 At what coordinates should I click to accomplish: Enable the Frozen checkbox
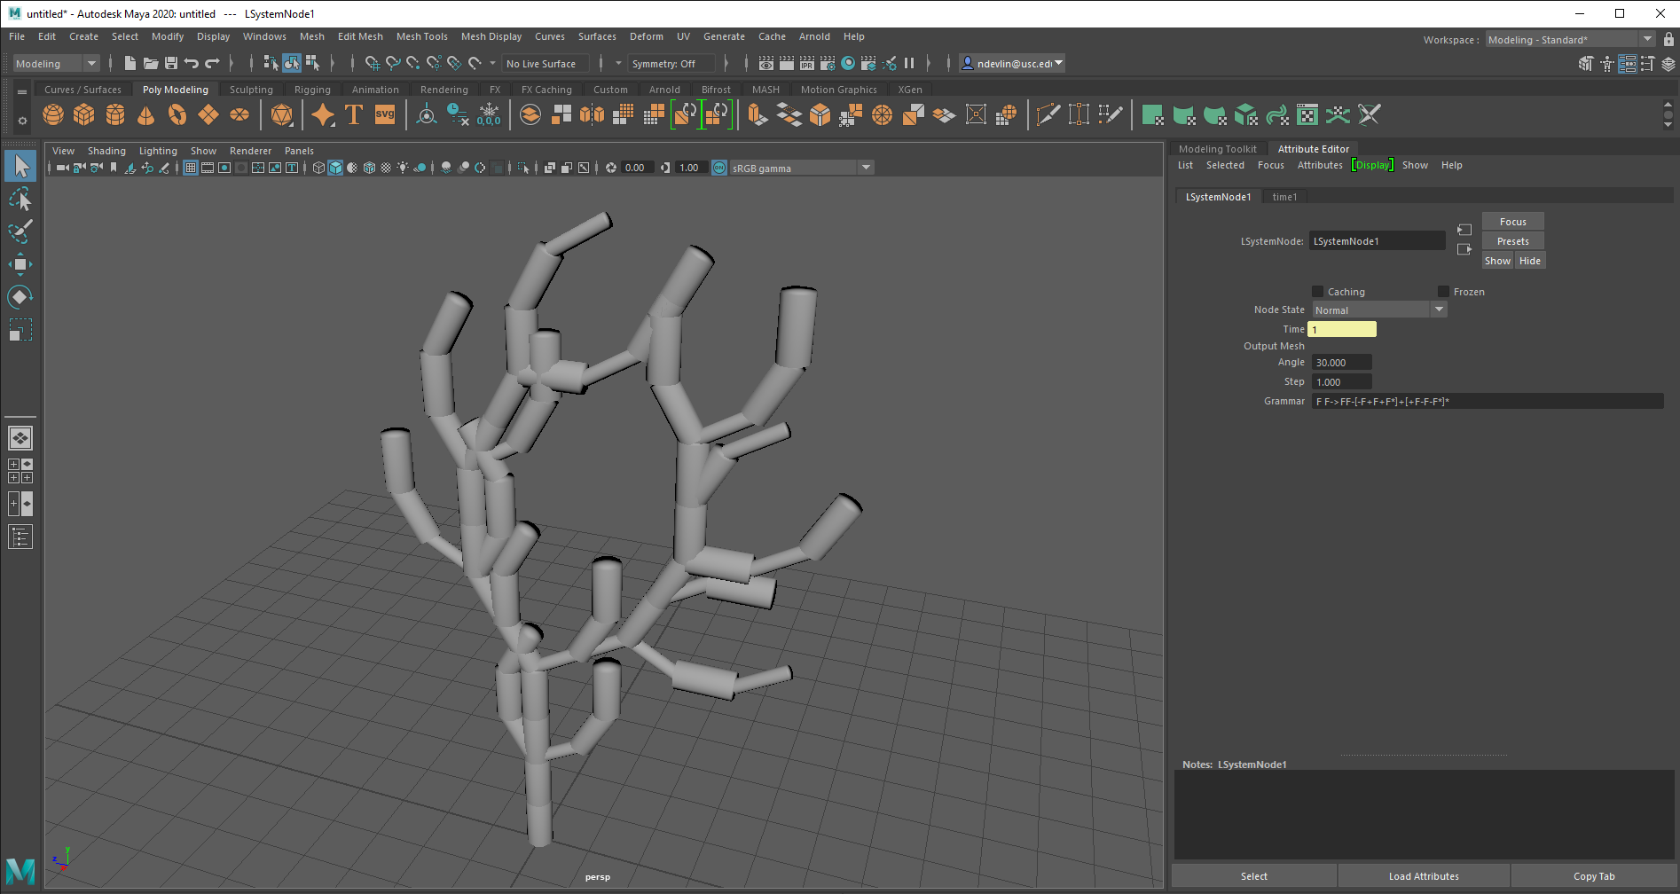click(x=1443, y=292)
